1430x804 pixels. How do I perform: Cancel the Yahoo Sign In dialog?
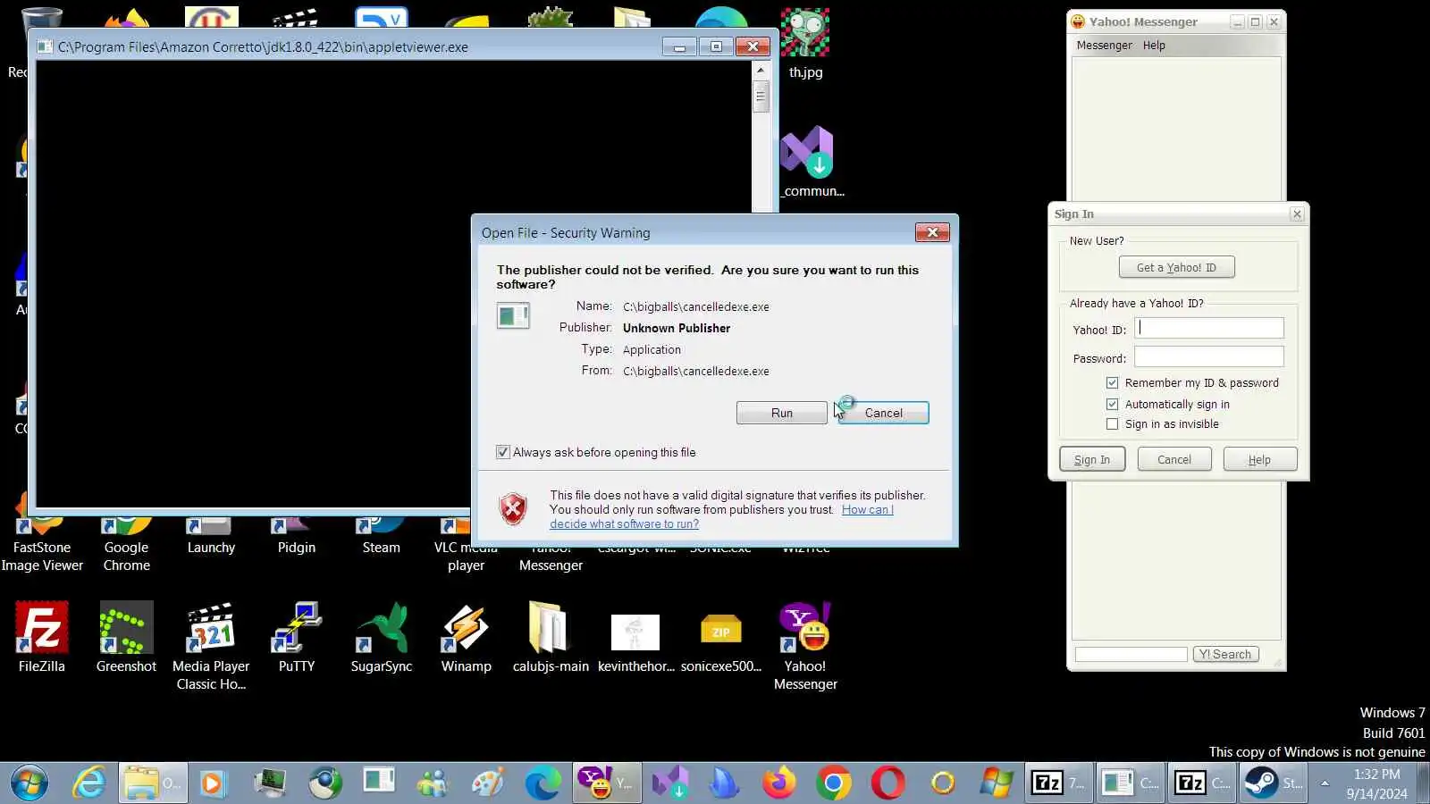tap(1174, 459)
